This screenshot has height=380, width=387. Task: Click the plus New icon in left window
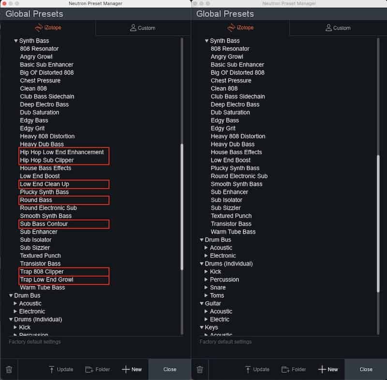coord(126,369)
